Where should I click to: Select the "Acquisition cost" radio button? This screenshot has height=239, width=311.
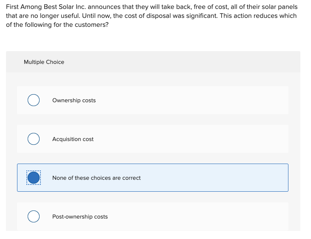click(x=34, y=139)
